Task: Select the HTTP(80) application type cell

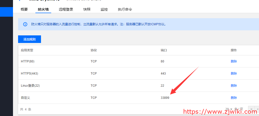Action: point(28,61)
